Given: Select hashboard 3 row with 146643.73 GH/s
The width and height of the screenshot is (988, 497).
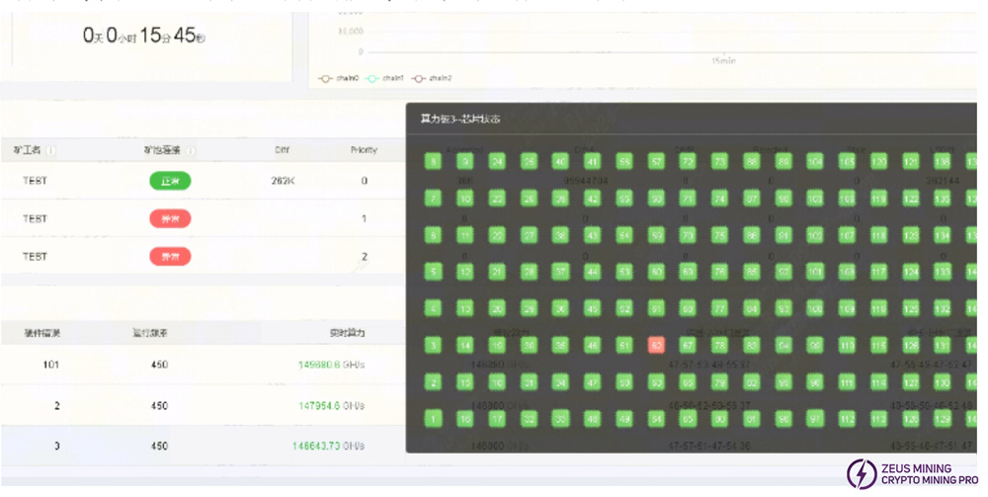Looking at the screenshot, I should tap(198, 447).
